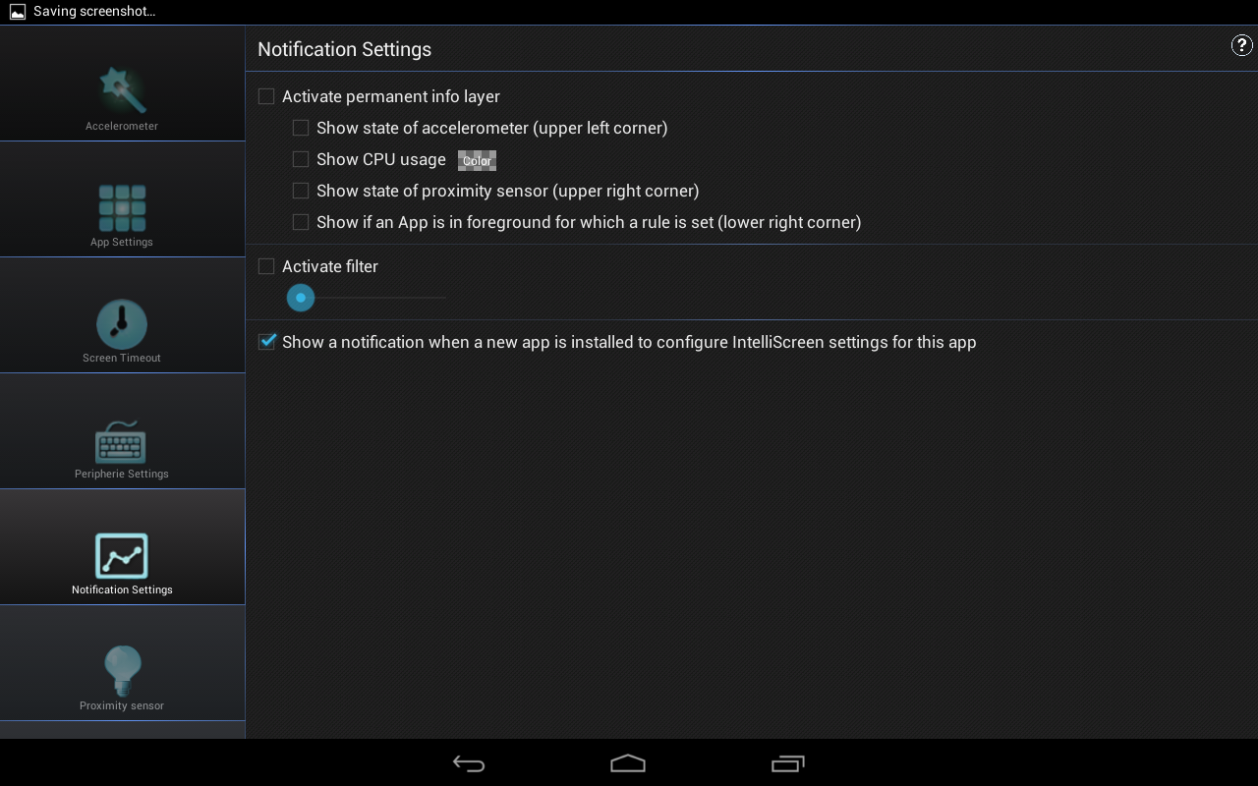Open Peripherie Settings keyboard icon
This screenshot has height=786, width=1258.
(121, 442)
